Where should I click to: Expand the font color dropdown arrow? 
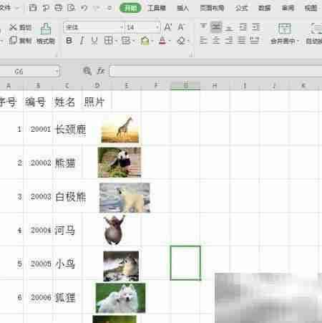tap(170, 41)
